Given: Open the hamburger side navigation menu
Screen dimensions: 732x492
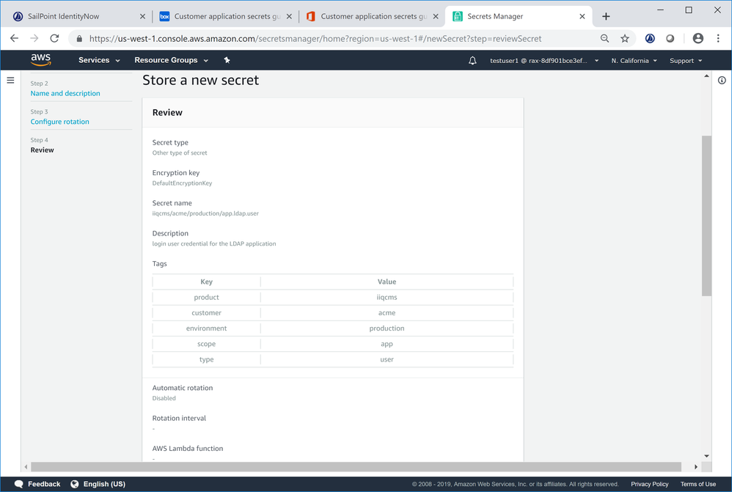Looking at the screenshot, I should click(10, 80).
